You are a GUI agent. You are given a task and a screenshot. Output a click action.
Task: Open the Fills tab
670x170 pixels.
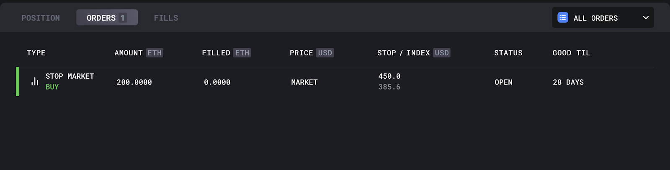(166, 18)
